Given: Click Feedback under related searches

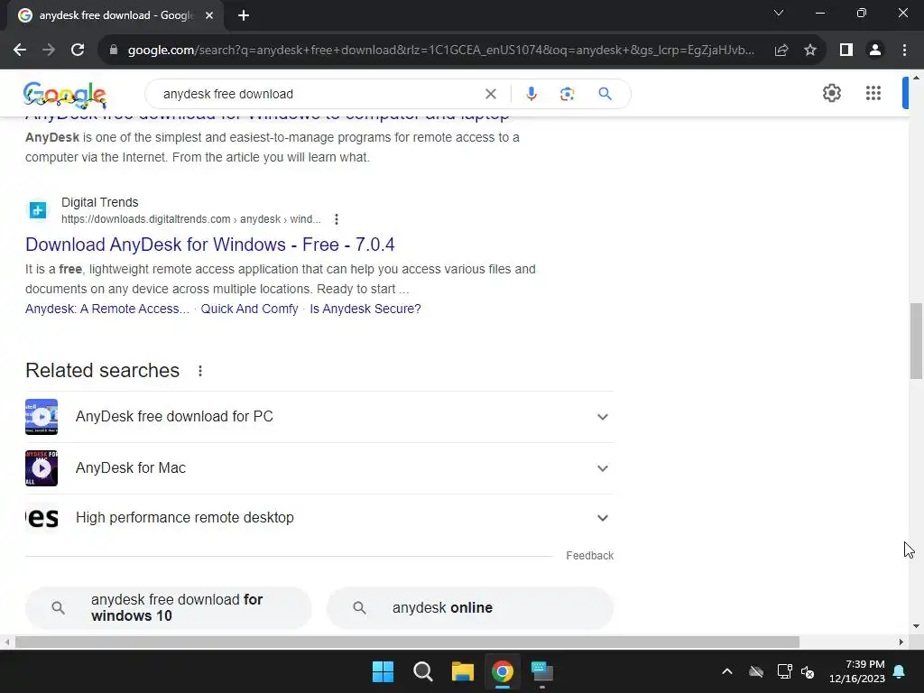Looking at the screenshot, I should point(589,556).
